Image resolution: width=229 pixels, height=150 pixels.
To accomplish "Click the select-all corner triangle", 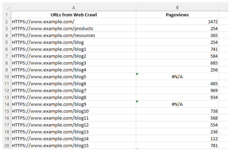I will 8,8.
